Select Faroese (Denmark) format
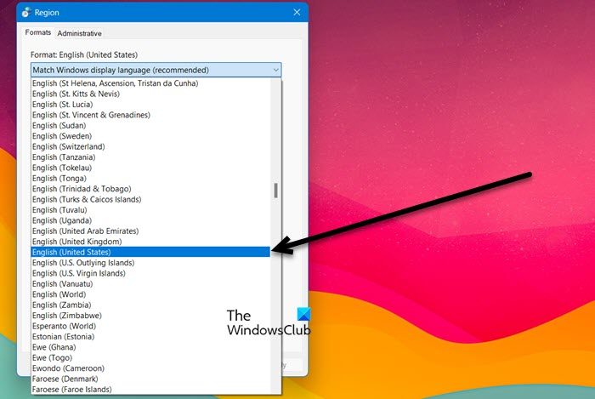The image size is (595, 399). (x=150, y=379)
